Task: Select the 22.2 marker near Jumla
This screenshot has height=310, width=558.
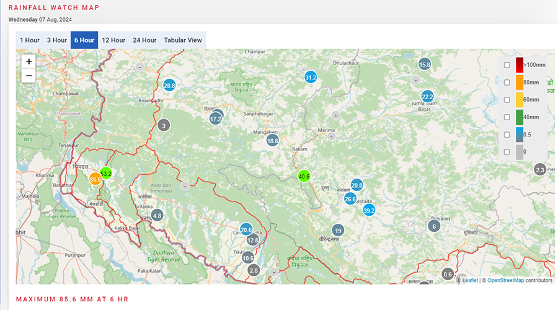Action: [x=427, y=97]
